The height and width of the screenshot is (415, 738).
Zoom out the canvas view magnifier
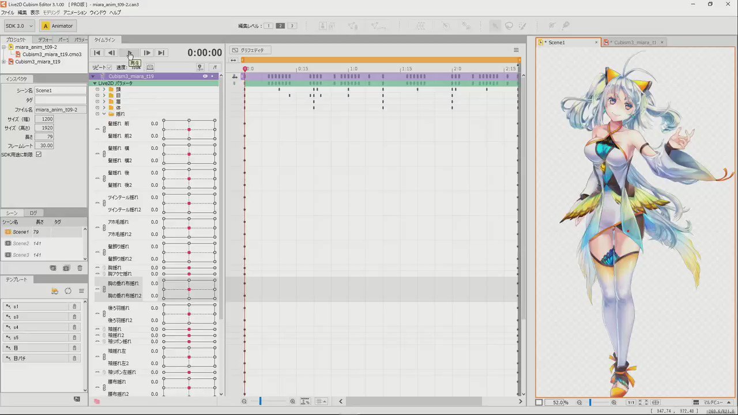pos(579,402)
